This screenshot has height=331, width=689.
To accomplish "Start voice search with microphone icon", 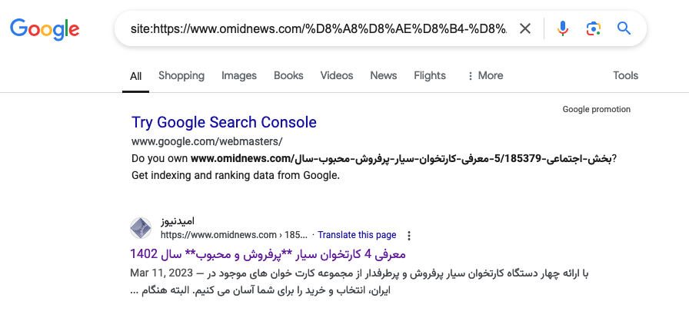I will point(563,28).
